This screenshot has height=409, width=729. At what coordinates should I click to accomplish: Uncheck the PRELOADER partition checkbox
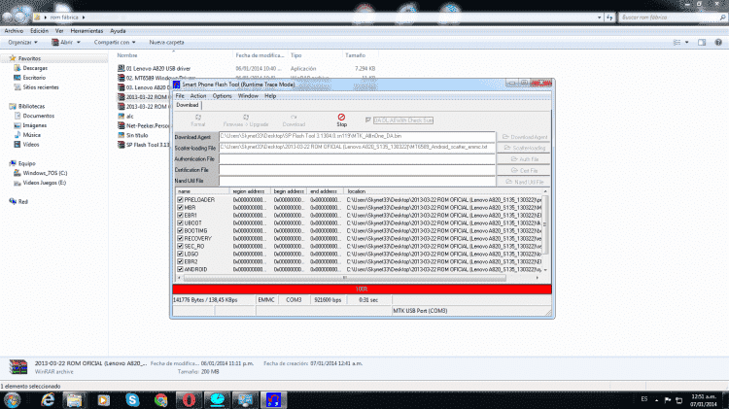coord(180,200)
